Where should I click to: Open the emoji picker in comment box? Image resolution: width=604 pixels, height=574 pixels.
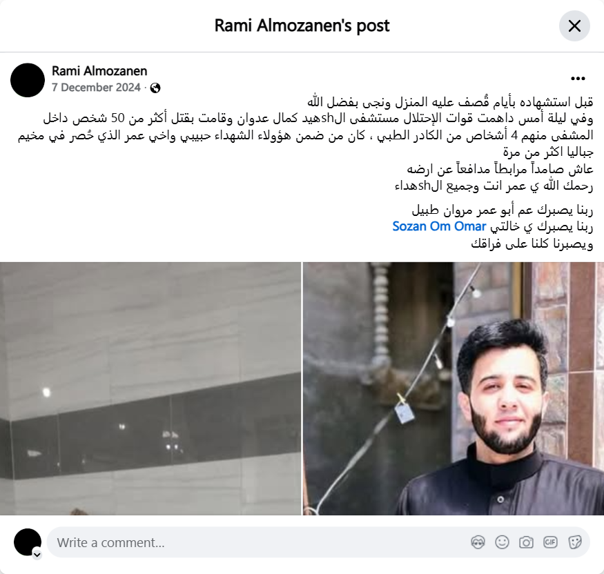point(502,542)
